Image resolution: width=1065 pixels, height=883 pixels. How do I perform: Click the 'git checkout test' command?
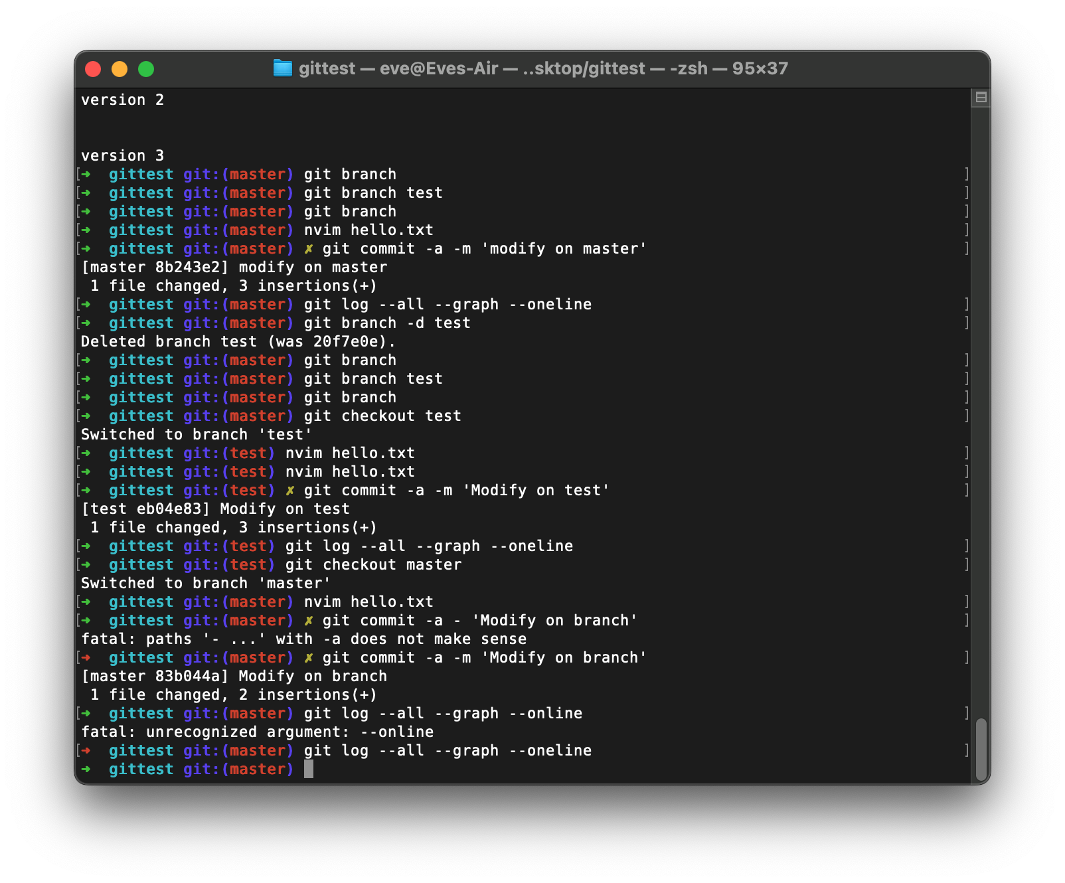382,416
